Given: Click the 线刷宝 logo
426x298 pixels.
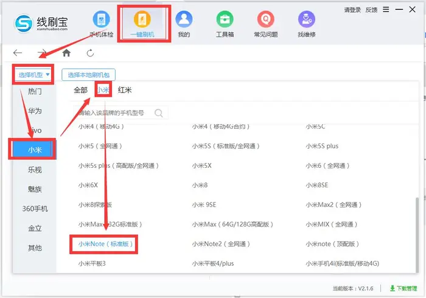Looking at the screenshot, I should click(x=41, y=24).
